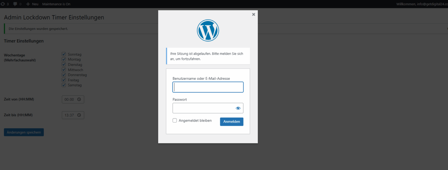Click the Timer Einstellungen heading
The height and width of the screenshot is (170, 448).
point(24,41)
